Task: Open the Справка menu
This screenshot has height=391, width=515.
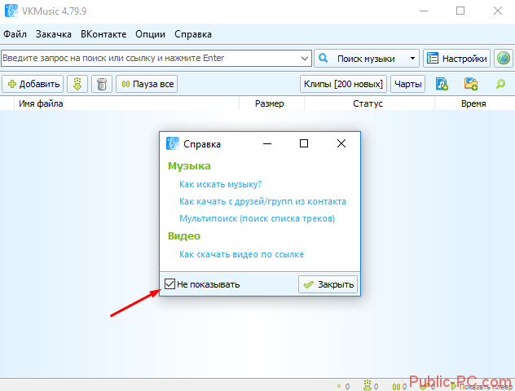Action: coord(193,34)
